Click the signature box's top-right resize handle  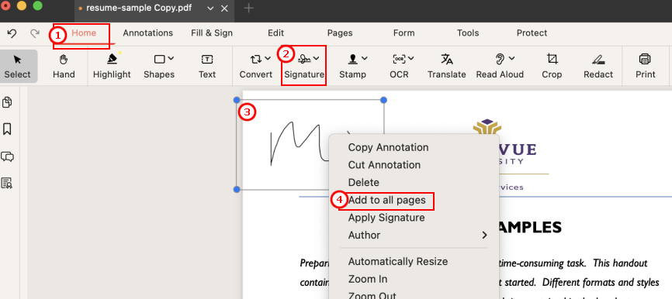[383, 100]
